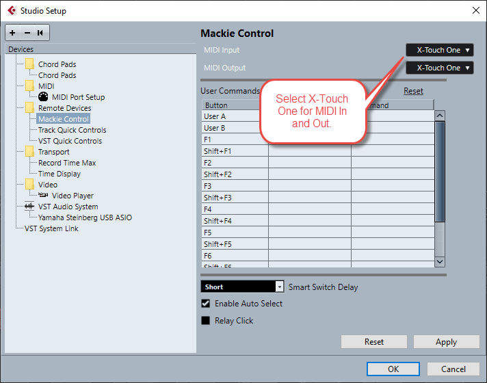
Task: Select Mackie Control in device tree
Action: 64,119
